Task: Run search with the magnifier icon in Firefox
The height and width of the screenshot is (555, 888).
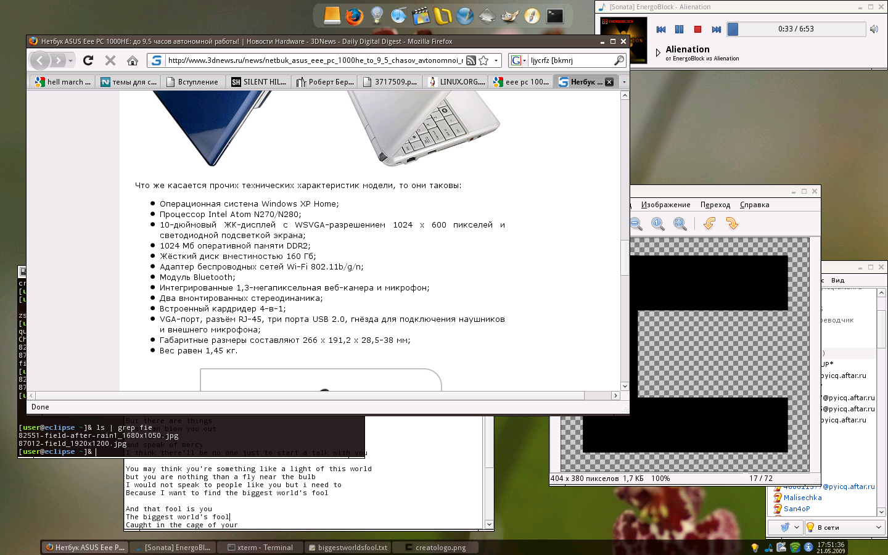Action: [619, 60]
